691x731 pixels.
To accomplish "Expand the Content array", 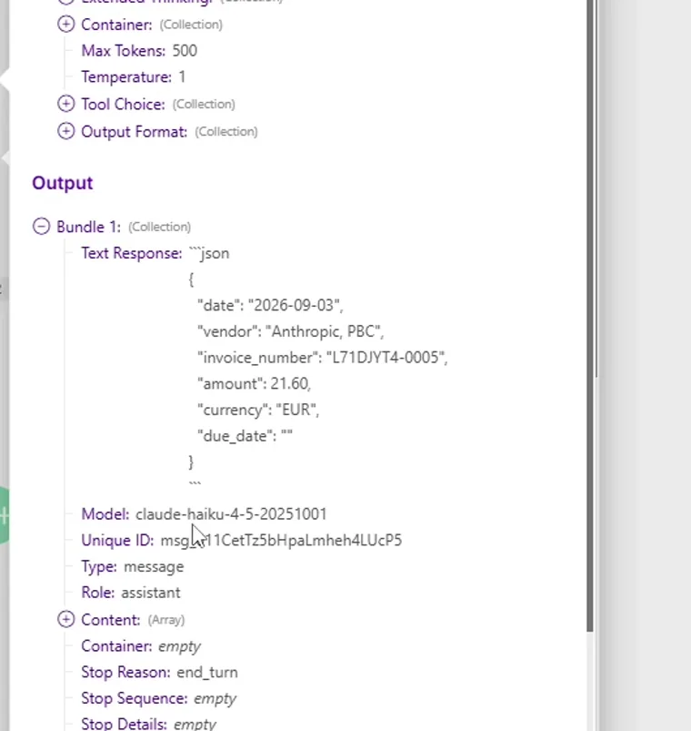I will coord(65,620).
